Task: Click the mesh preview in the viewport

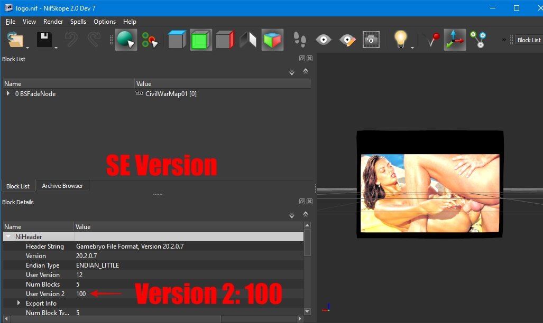Action: (x=430, y=184)
